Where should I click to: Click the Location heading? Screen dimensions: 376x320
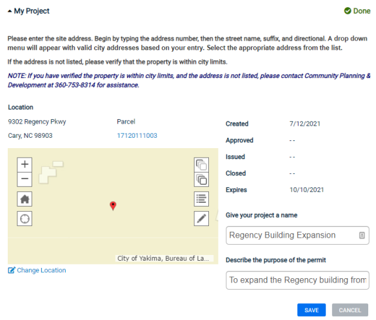[21, 108]
